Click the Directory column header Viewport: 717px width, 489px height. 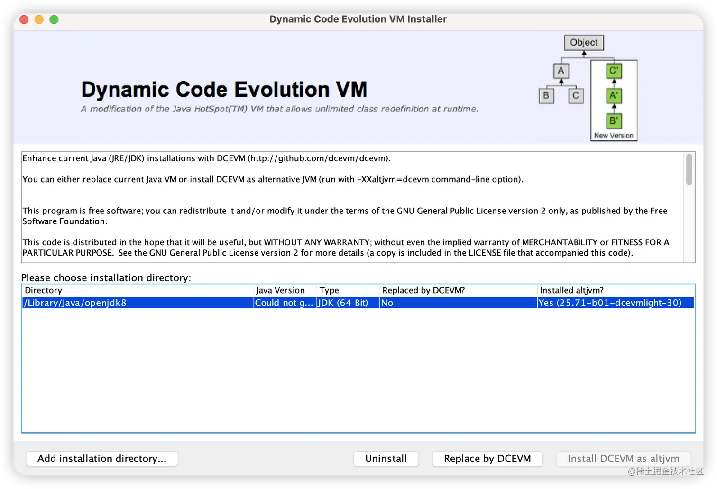pyautogui.click(x=138, y=290)
